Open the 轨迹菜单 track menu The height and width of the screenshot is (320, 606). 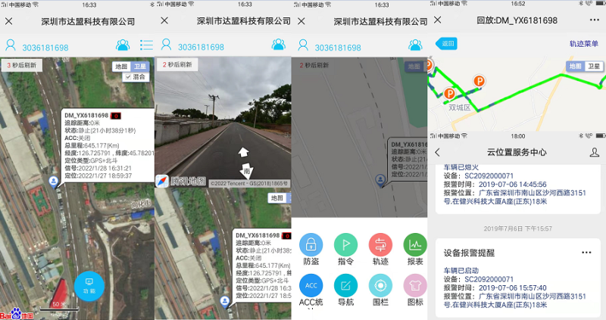[x=583, y=44]
